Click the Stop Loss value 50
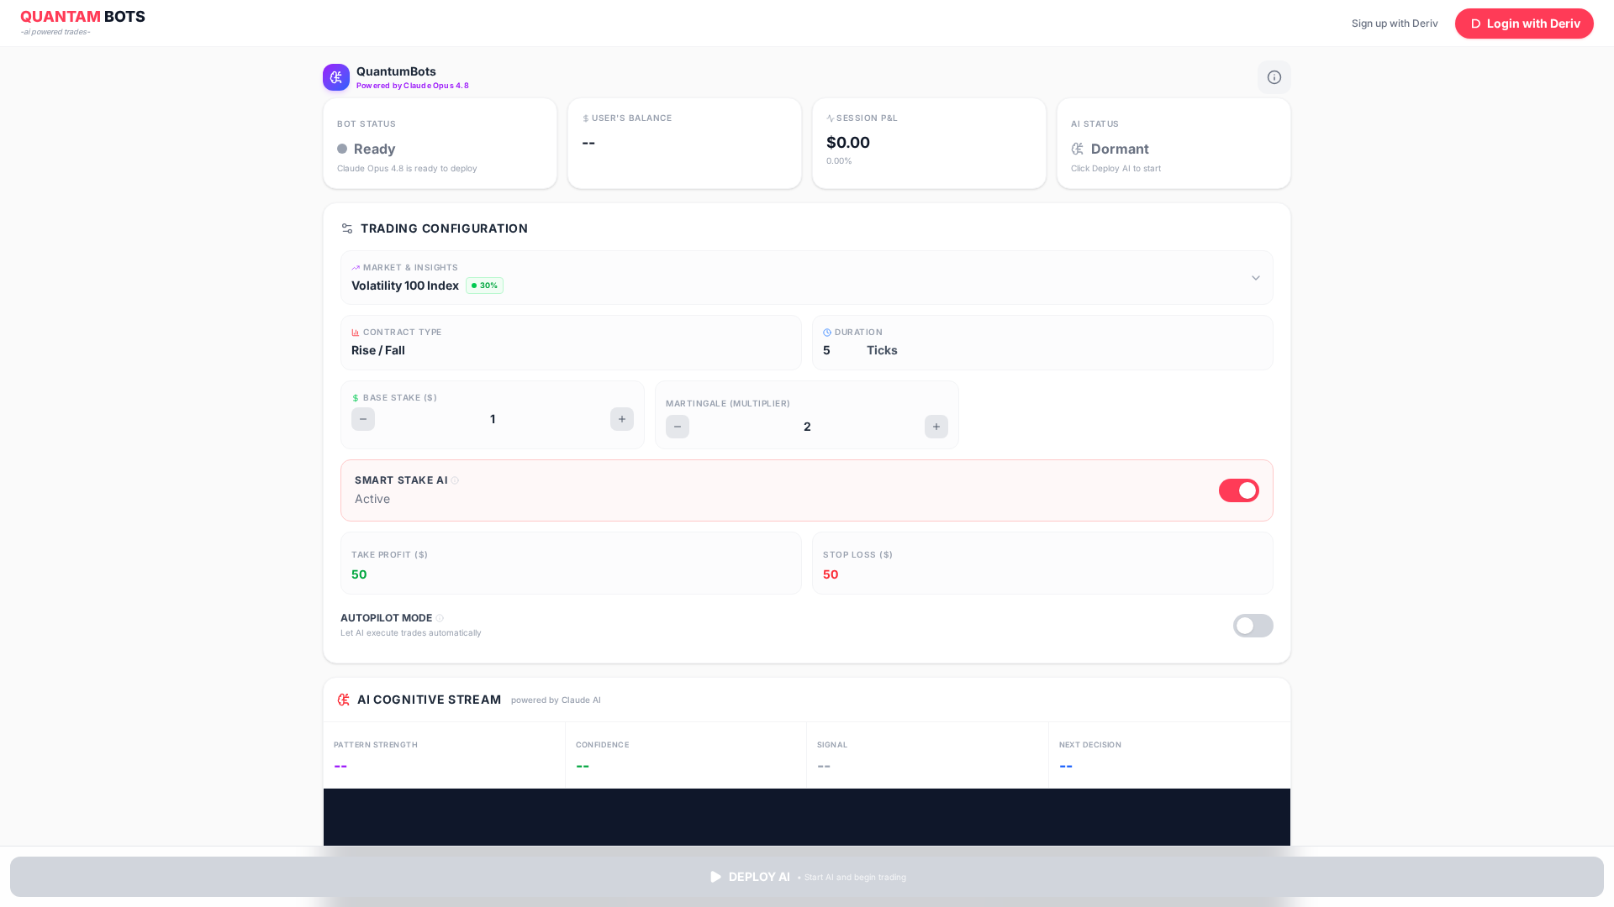This screenshot has height=907, width=1614. tap(831, 574)
